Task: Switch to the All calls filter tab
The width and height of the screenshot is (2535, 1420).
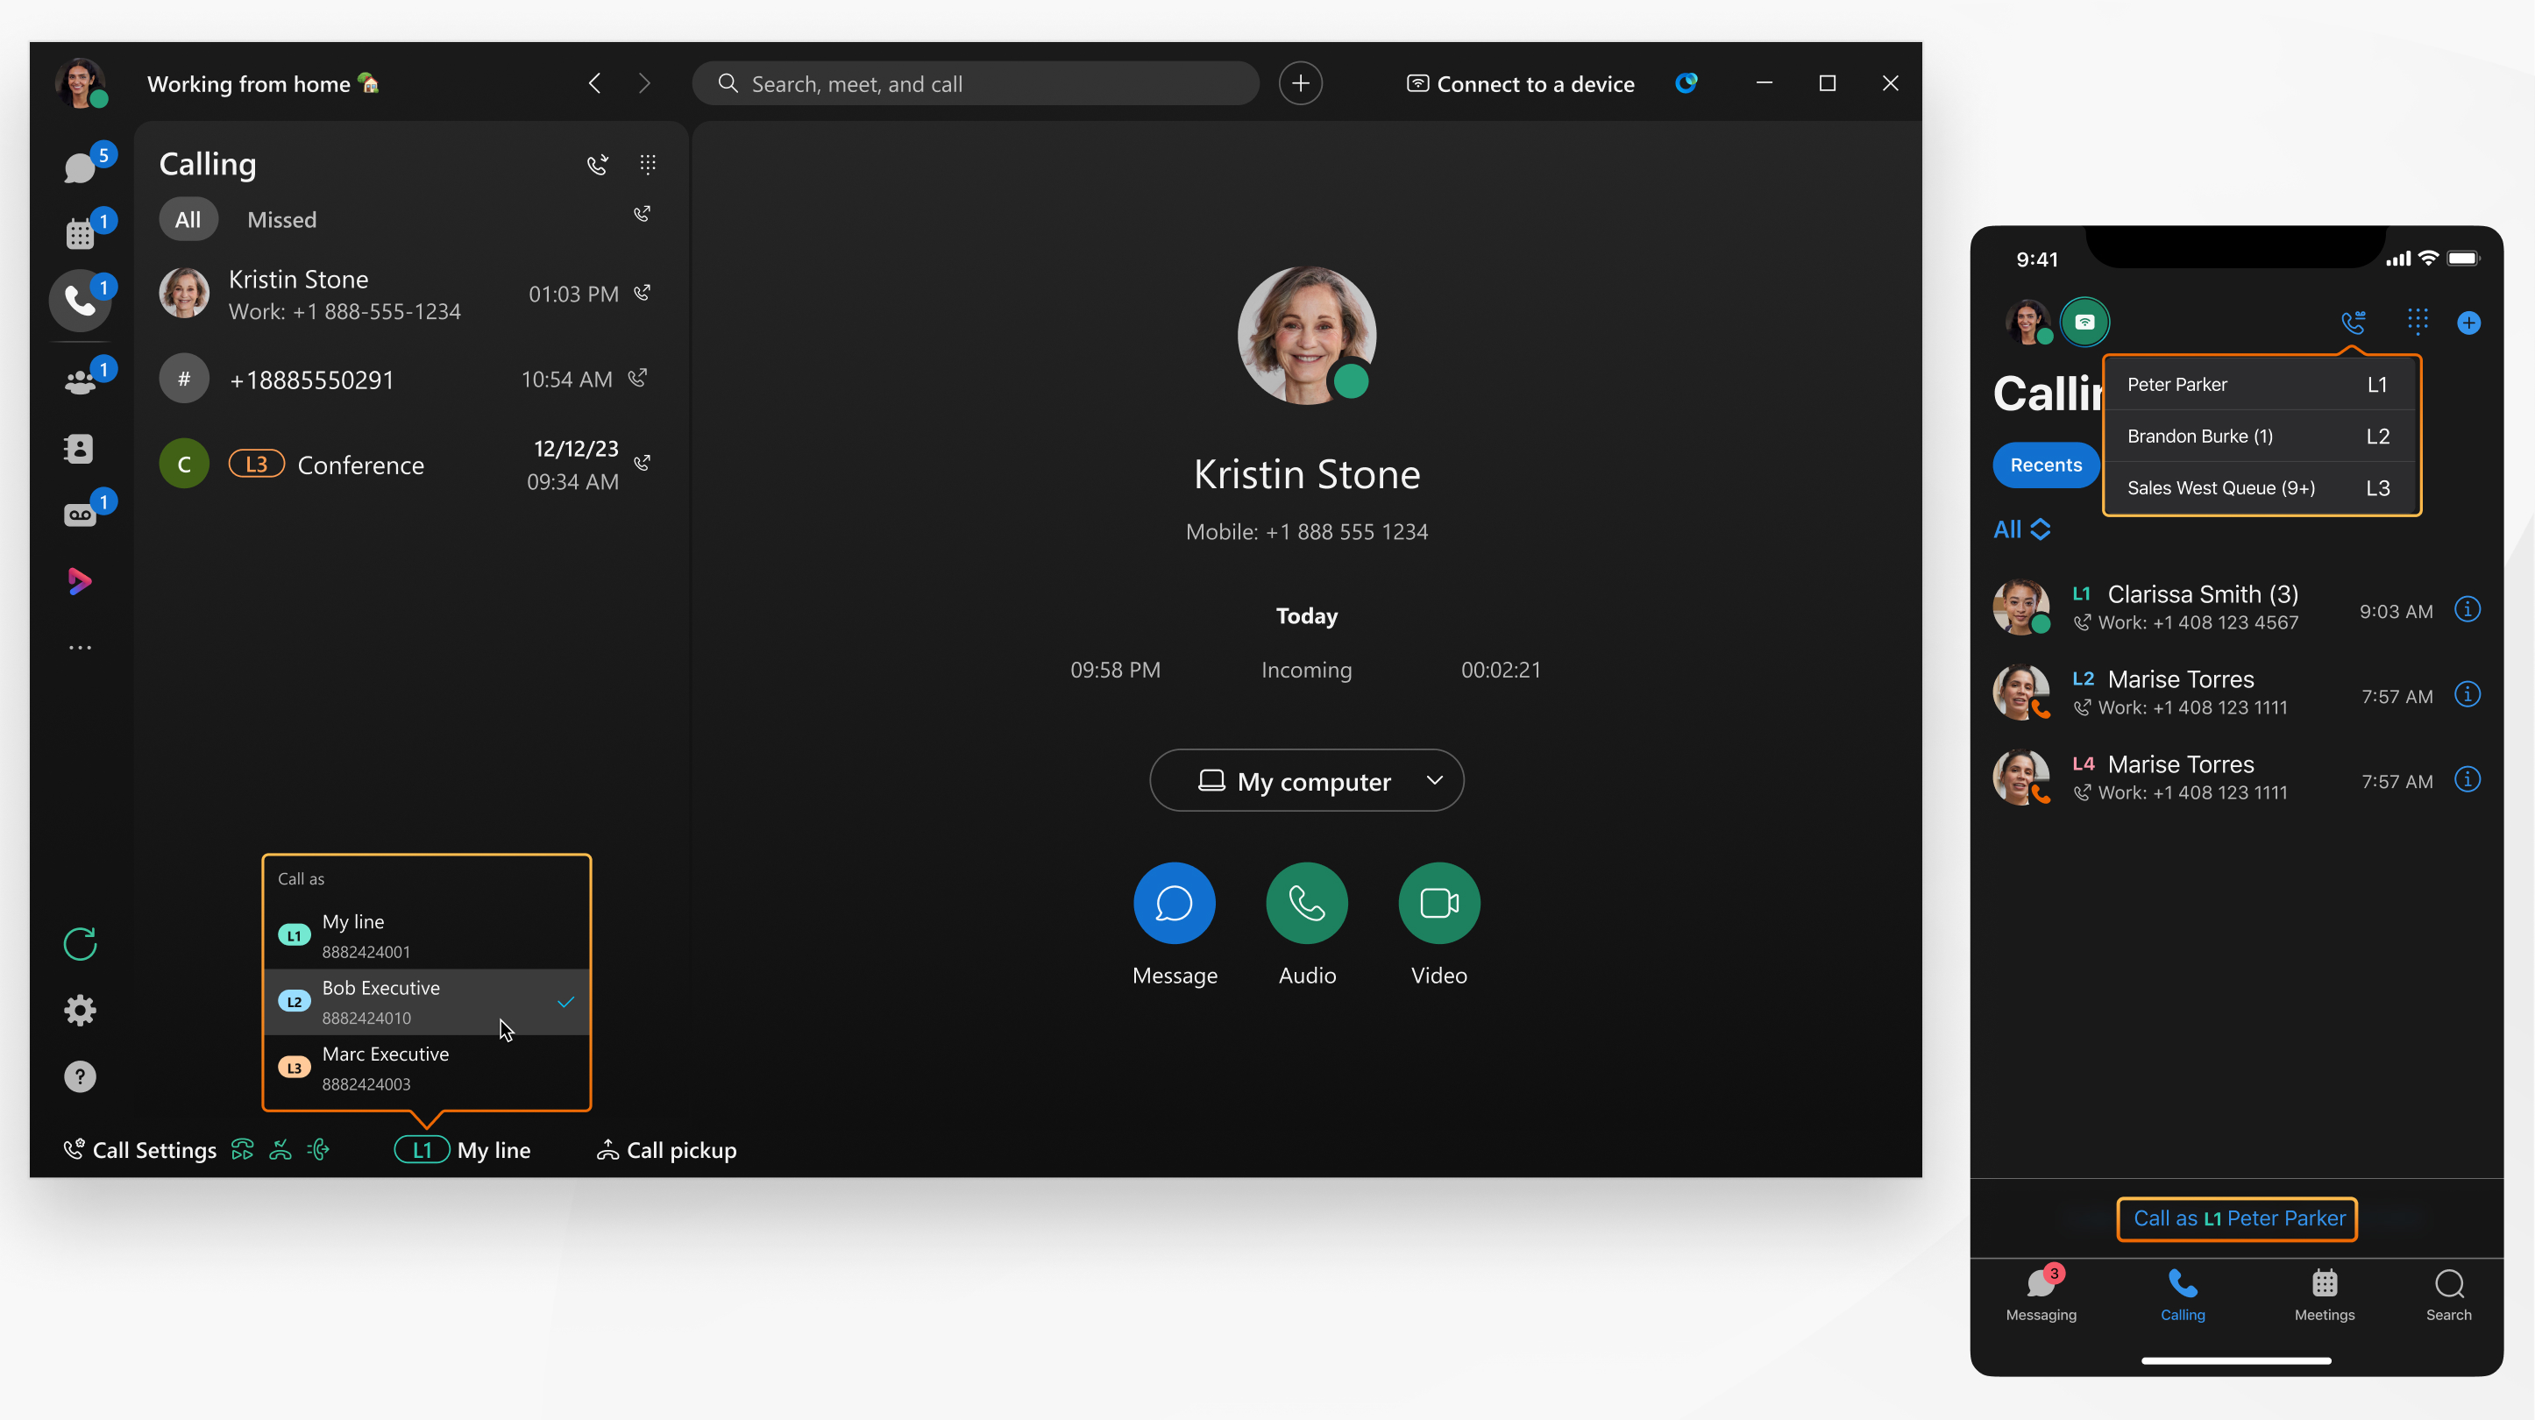Action: click(188, 219)
